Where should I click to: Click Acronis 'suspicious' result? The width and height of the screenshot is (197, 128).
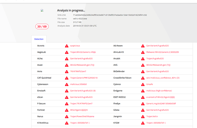point(75,46)
